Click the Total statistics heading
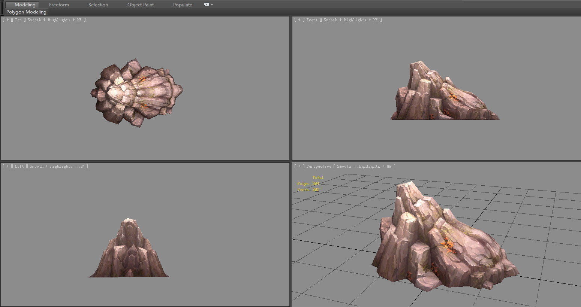 318,177
